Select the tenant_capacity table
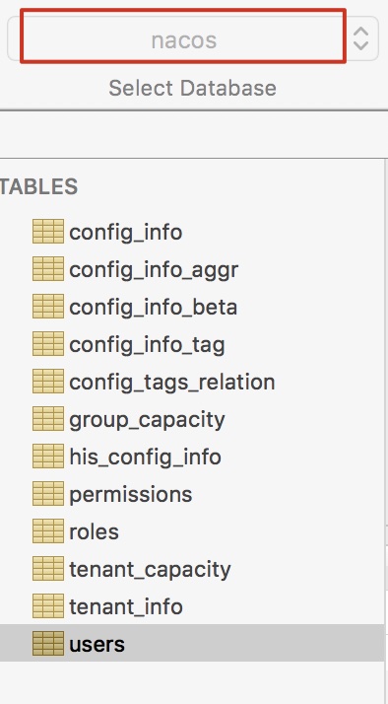 pyautogui.click(x=192, y=569)
